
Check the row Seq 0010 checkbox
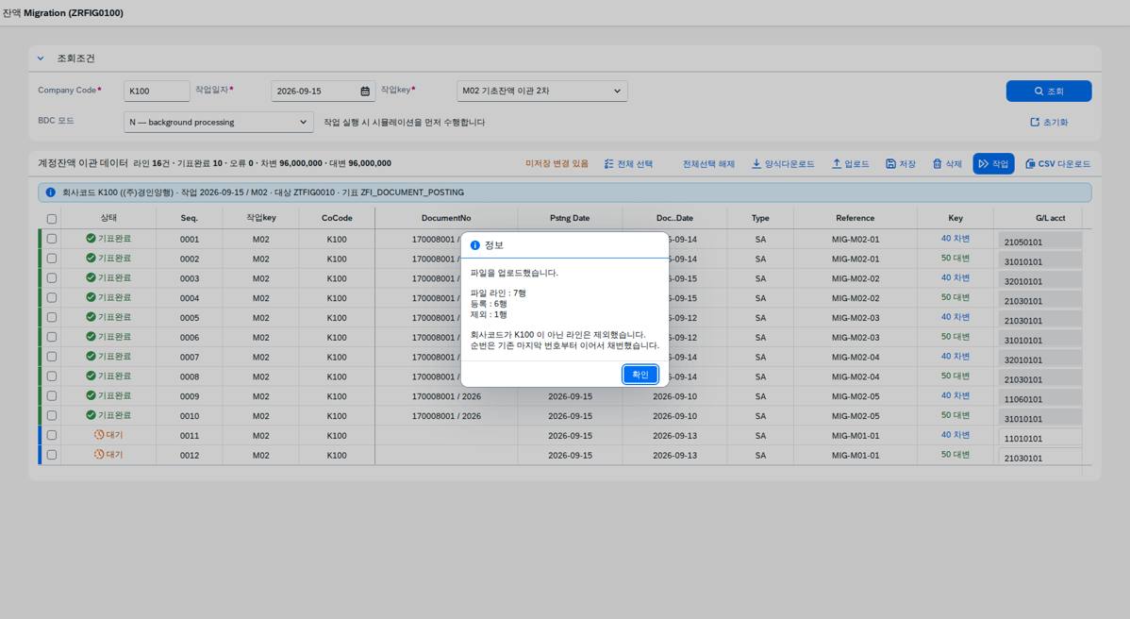[x=52, y=415]
